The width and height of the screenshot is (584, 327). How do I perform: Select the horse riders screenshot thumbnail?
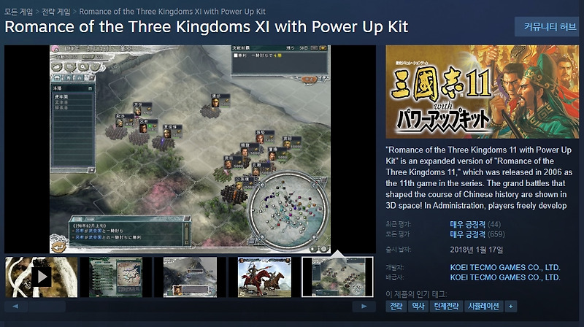click(264, 277)
